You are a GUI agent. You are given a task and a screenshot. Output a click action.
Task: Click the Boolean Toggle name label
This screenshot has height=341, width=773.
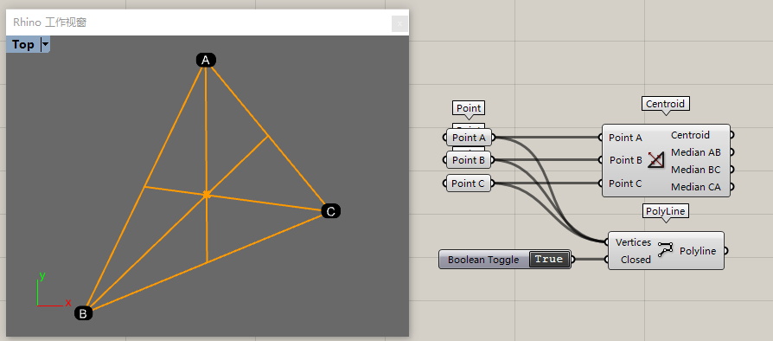(483, 260)
